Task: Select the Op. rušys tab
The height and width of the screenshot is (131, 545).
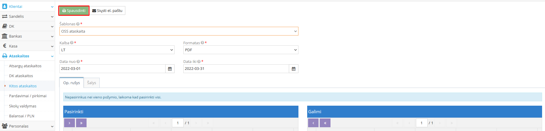Action: pos(71,83)
